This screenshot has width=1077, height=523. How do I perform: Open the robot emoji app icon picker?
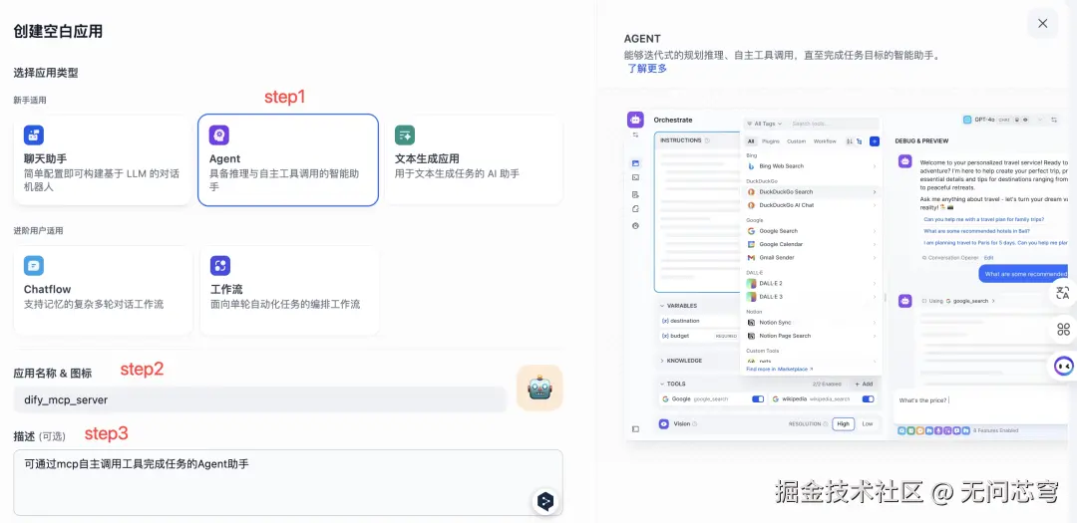click(x=539, y=388)
